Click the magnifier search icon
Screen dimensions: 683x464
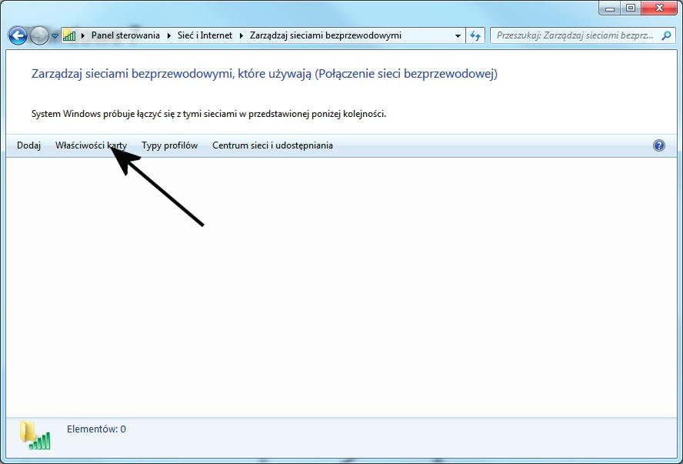[666, 35]
